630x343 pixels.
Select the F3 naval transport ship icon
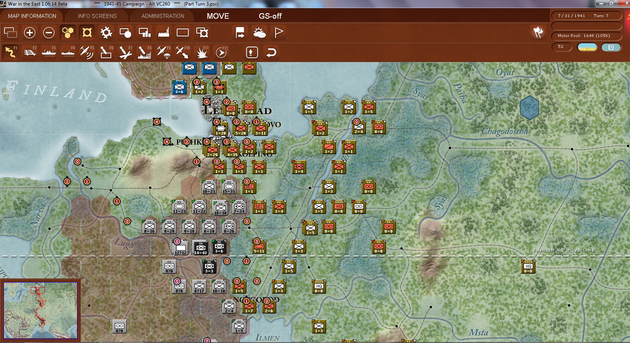coord(49,52)
